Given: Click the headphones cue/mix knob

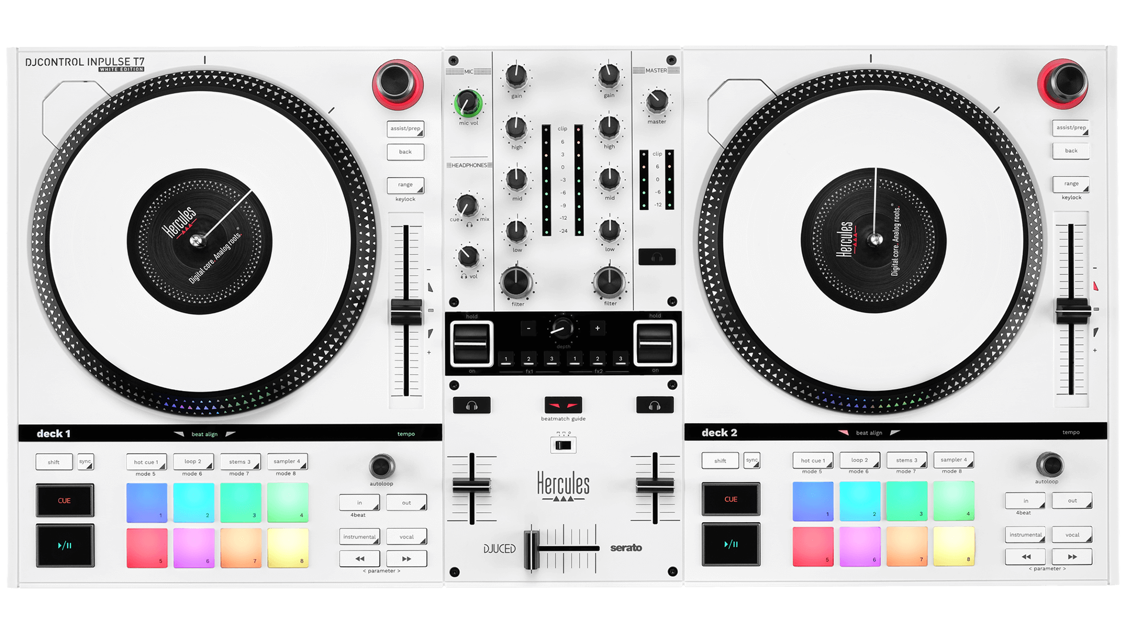Looking at the screenshot, I should click(467, 206).
